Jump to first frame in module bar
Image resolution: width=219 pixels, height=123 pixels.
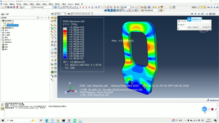pos(192,14)
